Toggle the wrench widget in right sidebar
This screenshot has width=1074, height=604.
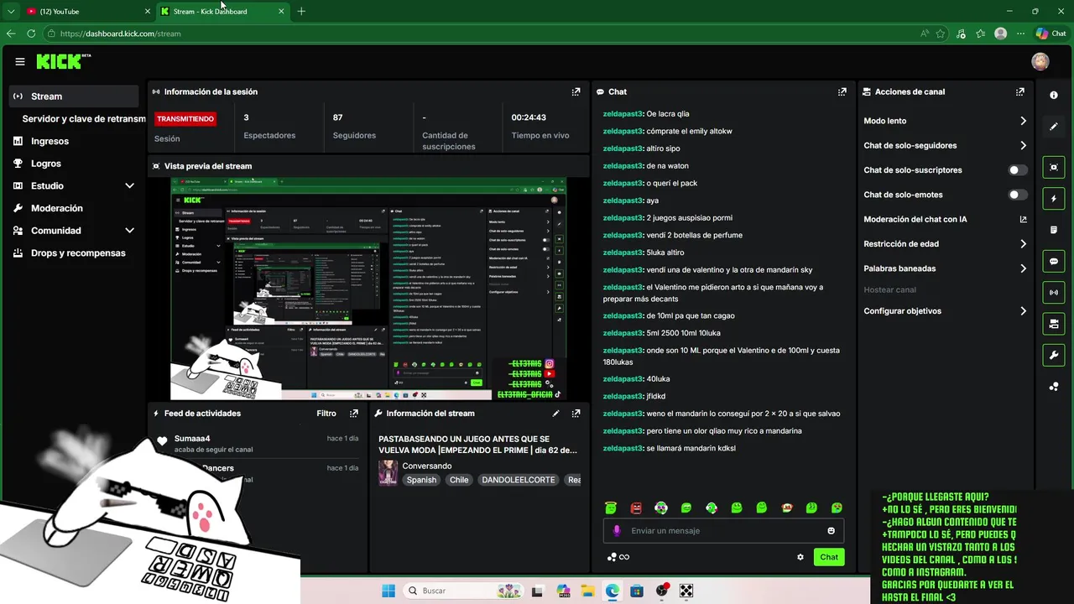point(1054,356)
